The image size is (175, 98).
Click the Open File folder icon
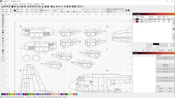coord(5,7)
